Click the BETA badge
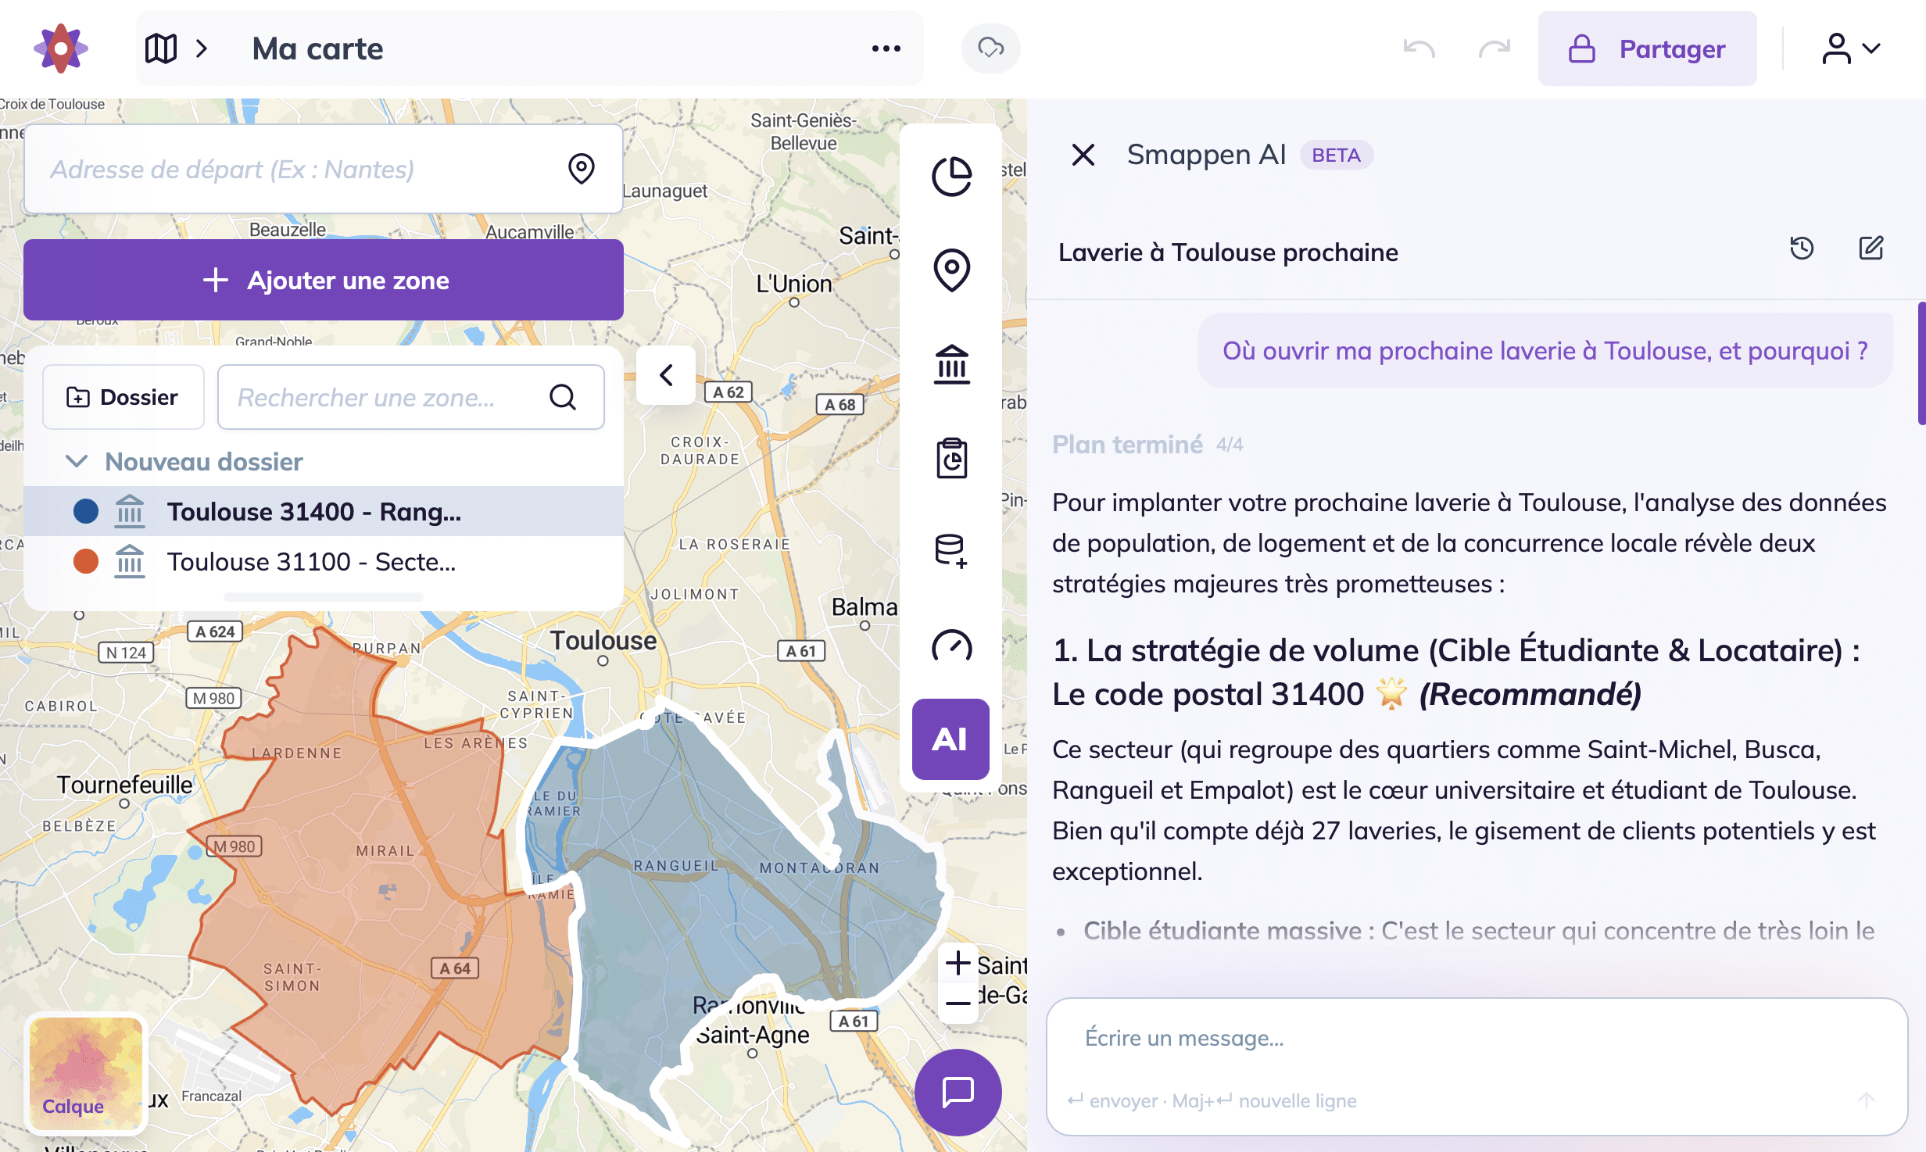 [x=1336, y=155]
